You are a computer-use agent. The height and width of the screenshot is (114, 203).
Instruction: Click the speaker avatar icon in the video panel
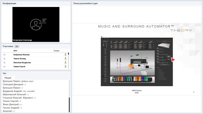(38, 24)
